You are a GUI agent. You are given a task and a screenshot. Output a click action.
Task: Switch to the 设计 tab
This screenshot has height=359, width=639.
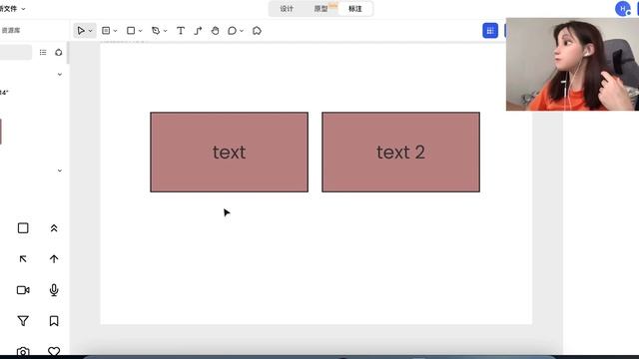coord(287,9)
